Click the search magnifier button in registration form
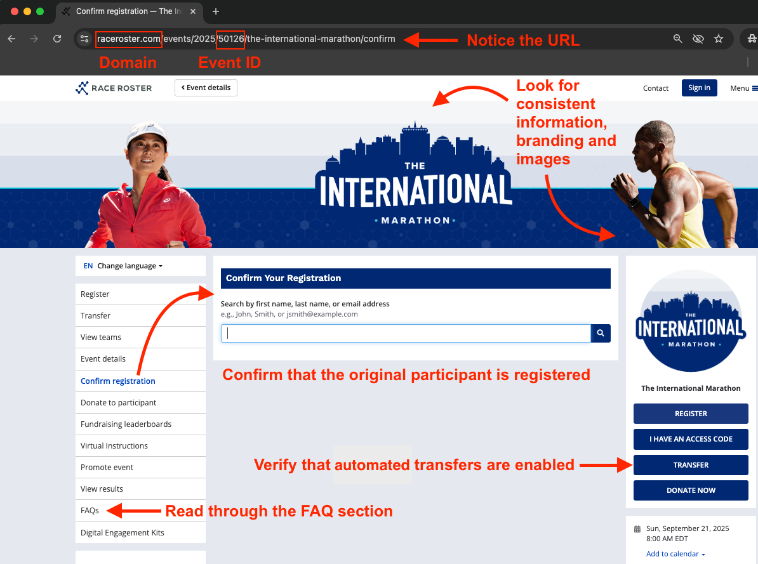Screen dimensions: 758x564 [x=601, y=334]
